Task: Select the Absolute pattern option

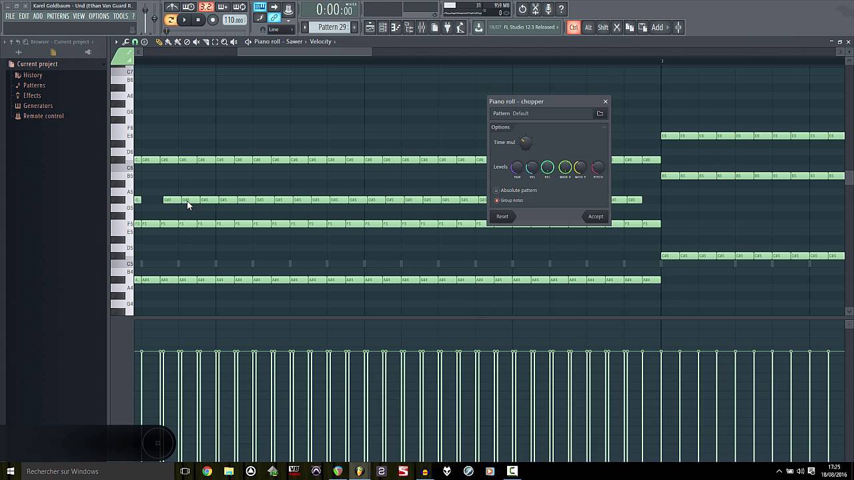Action: tap(515, 190)
